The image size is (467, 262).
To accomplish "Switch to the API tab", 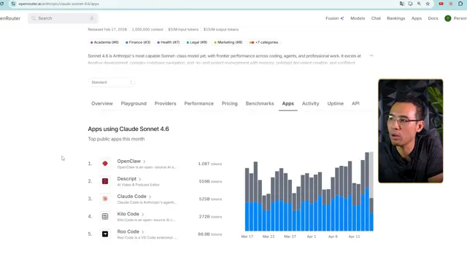I will 355,103.
